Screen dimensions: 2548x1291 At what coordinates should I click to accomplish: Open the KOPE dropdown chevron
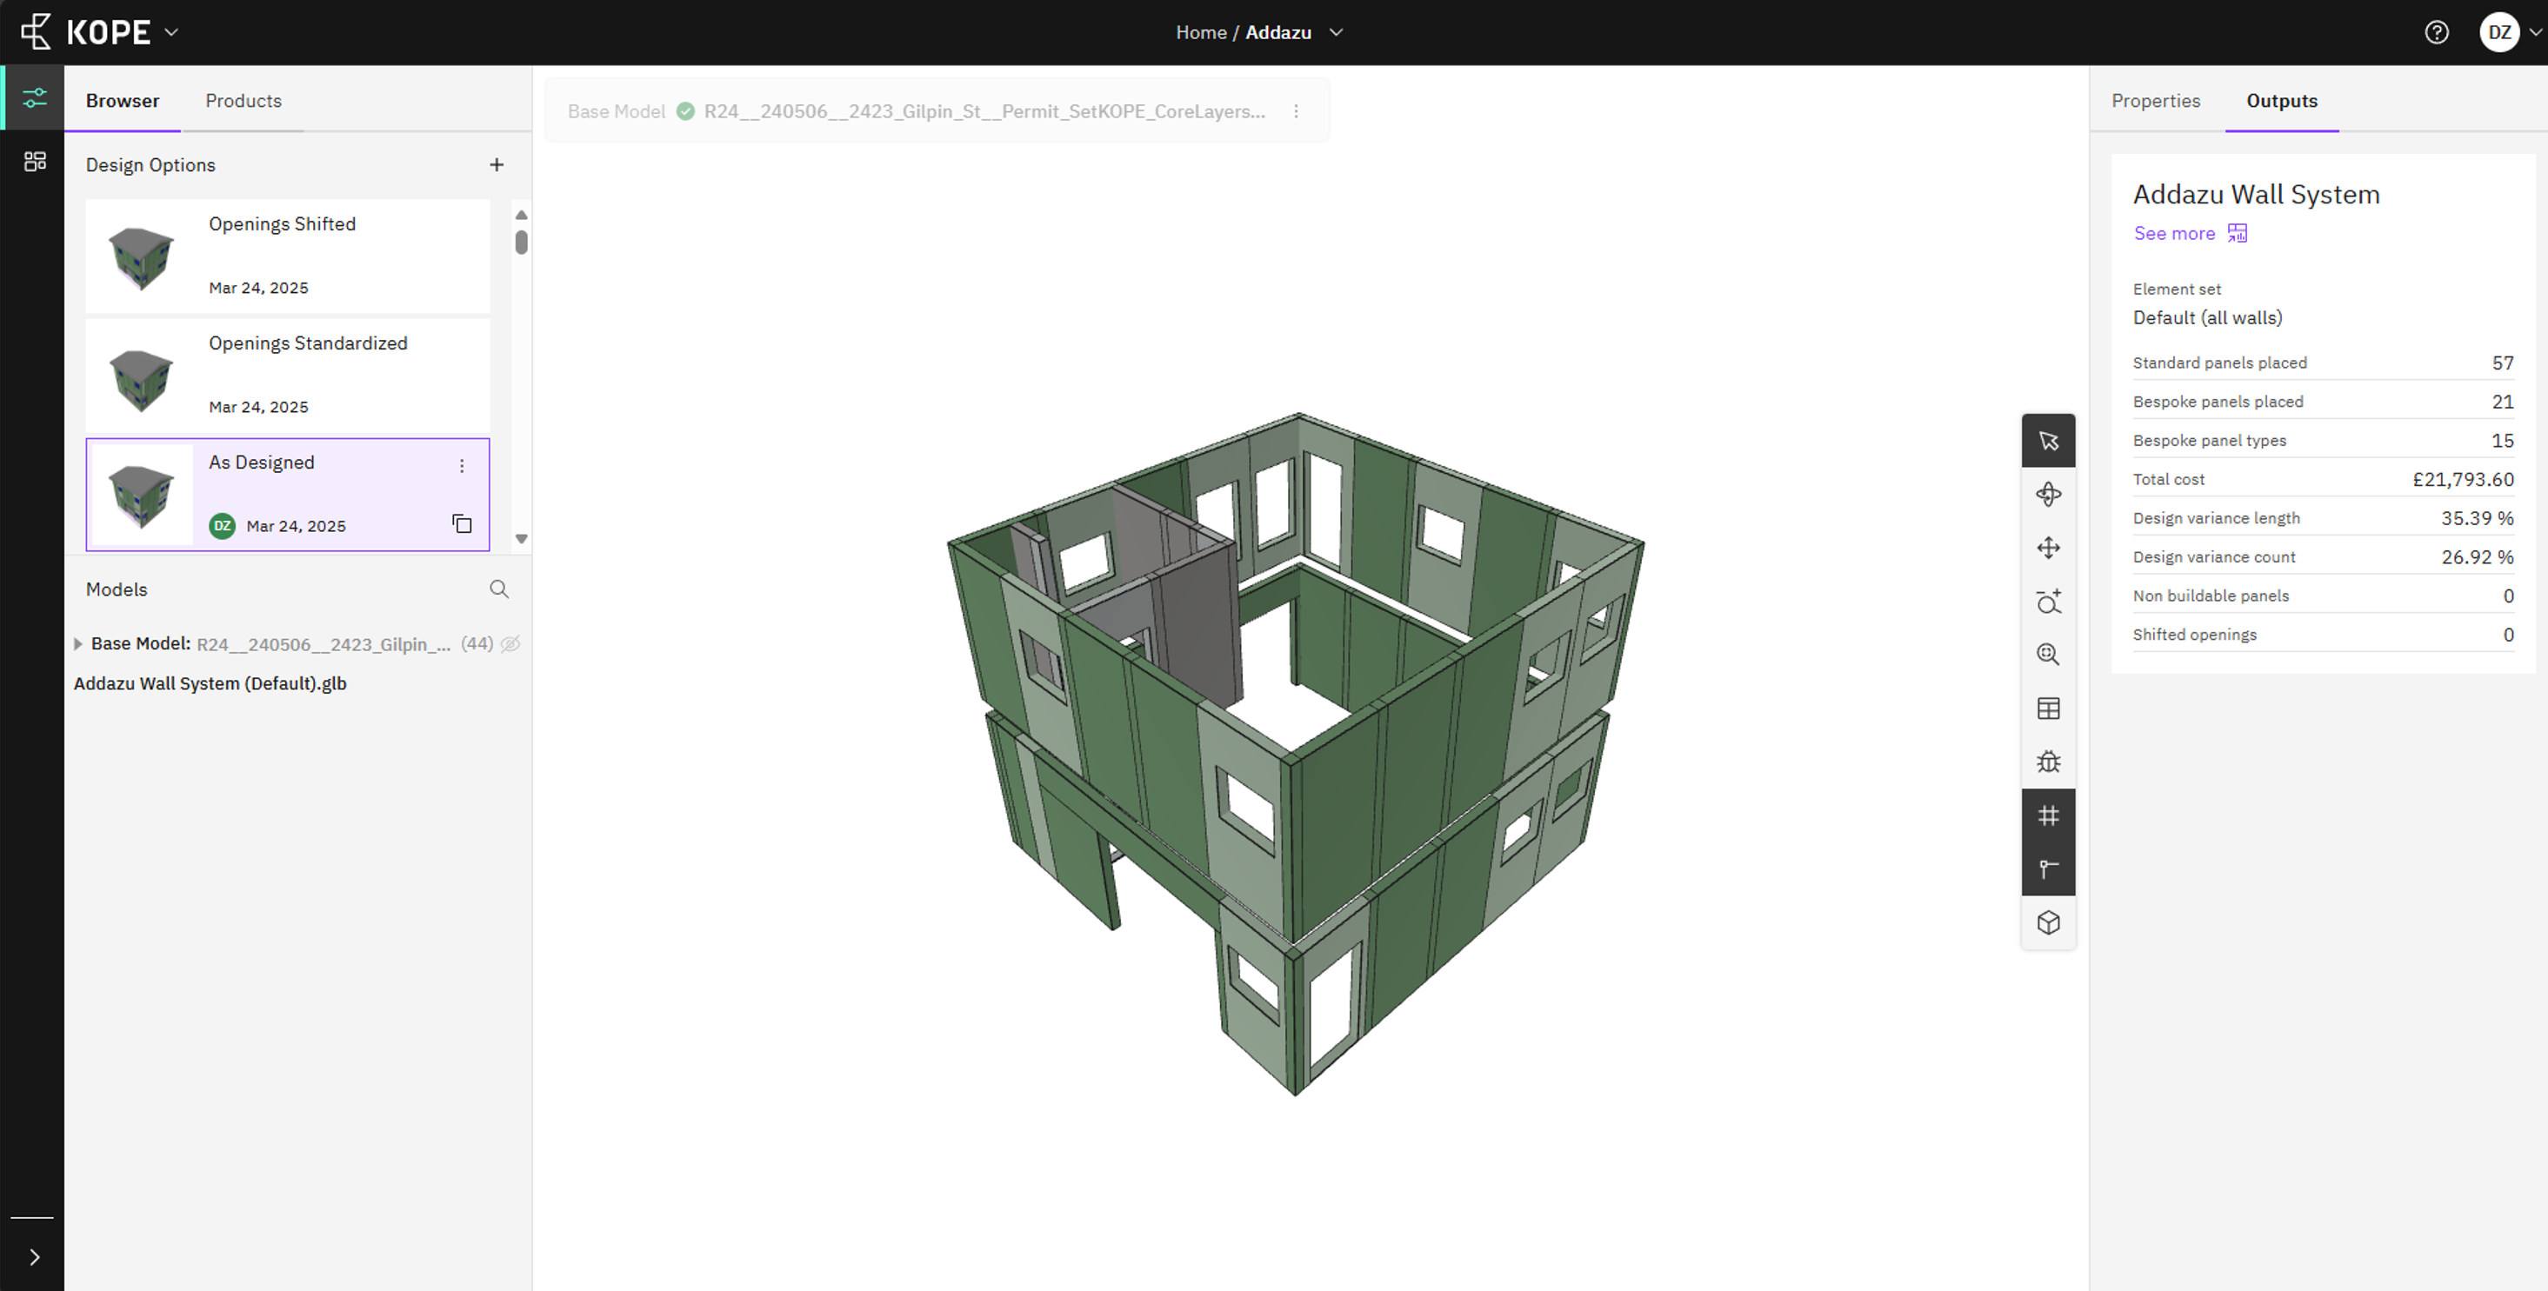[x=171, y=33]
